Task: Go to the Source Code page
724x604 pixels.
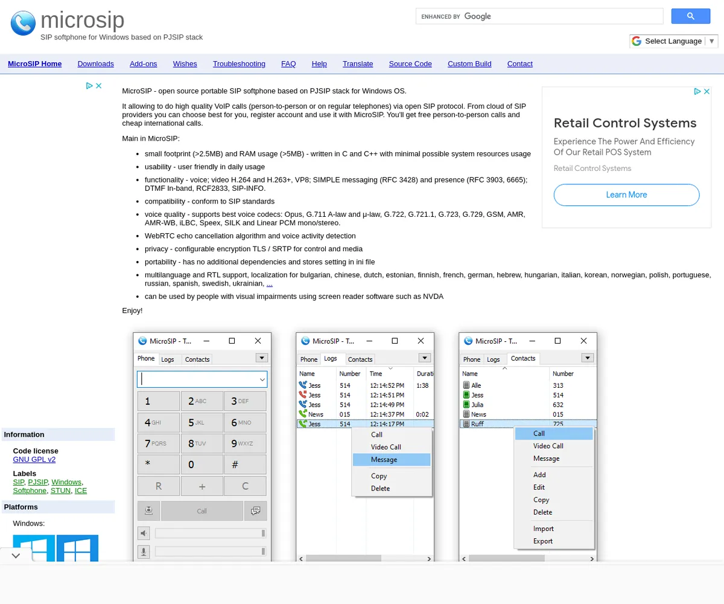Action: pos(410,64)
